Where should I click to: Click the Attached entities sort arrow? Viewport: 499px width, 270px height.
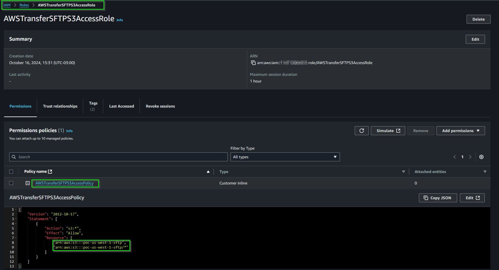pos(485,172)
